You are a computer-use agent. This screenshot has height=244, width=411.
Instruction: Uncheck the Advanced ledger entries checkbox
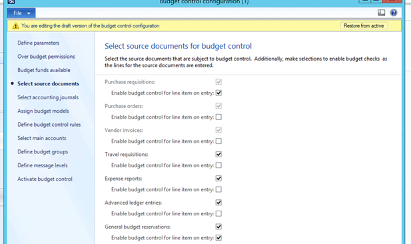(x=218, y=203)
